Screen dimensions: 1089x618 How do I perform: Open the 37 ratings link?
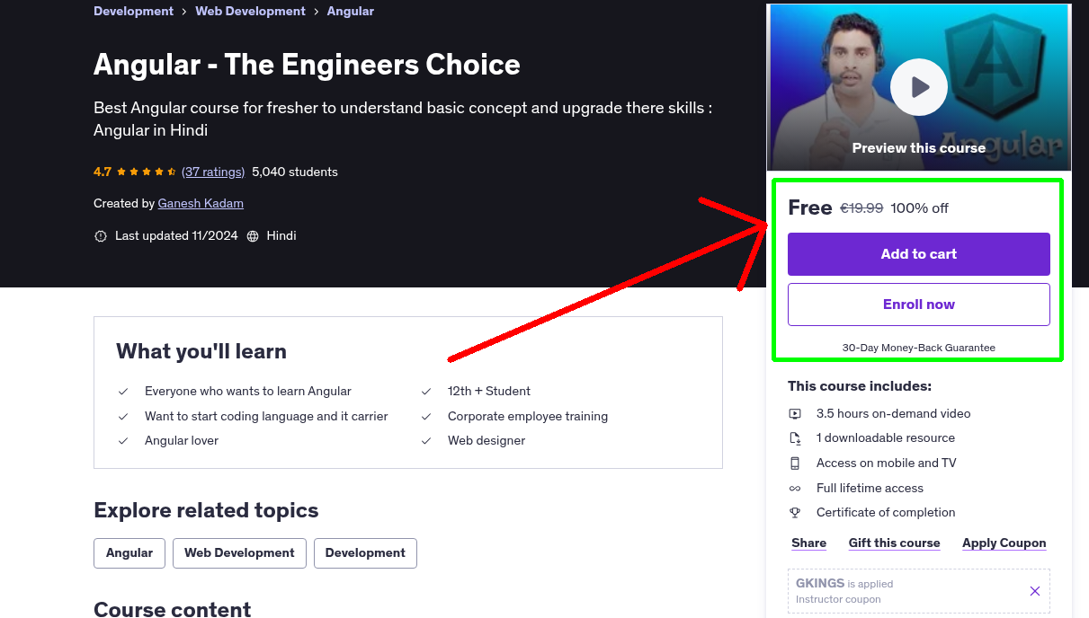(x=213, y=172)
